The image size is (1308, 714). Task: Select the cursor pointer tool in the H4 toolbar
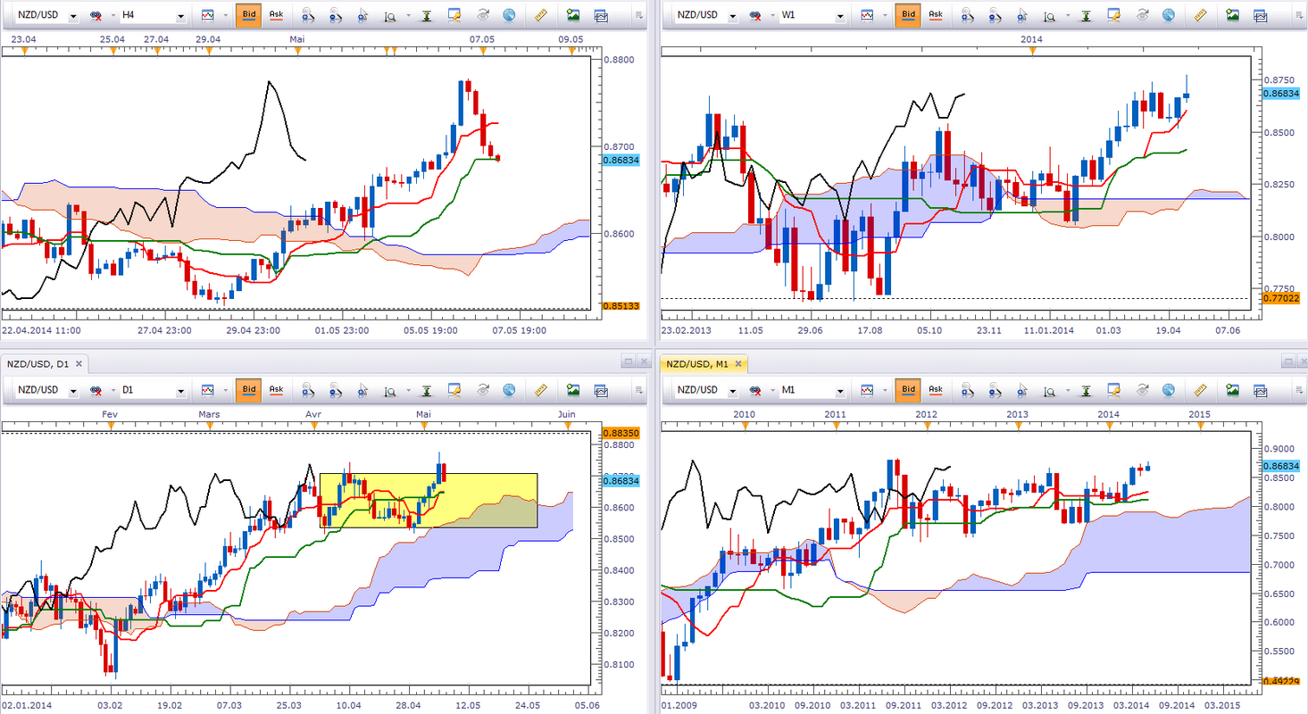pyautogui.click(x=362, y=15)
